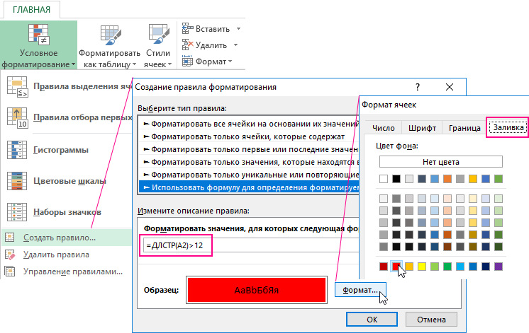Select rule type Использовать формулу для определения
529x333 pixels.
pos(249,187)
